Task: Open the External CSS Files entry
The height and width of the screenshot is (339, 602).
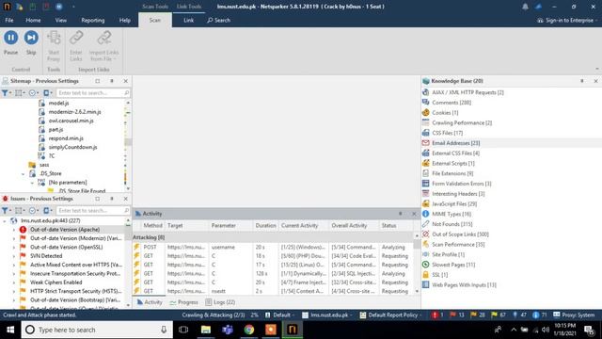Action: (455, 153)
